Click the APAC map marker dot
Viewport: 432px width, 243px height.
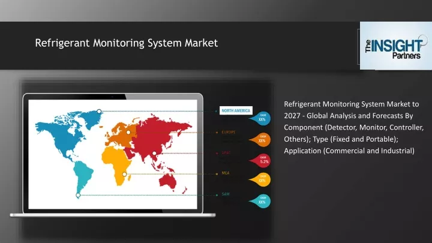click(154, 153)
